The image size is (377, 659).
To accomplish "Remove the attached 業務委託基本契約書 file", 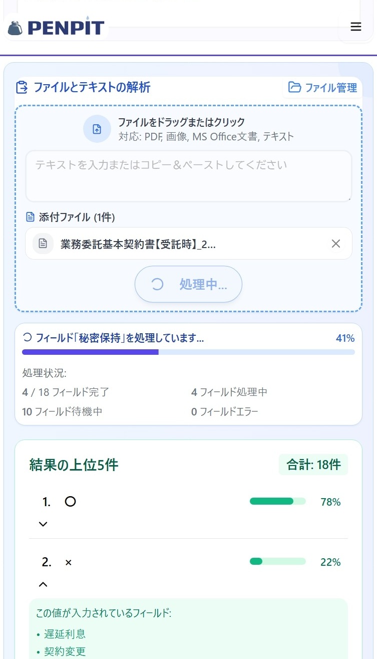I will pyautogui.click(x=335, y=244).
